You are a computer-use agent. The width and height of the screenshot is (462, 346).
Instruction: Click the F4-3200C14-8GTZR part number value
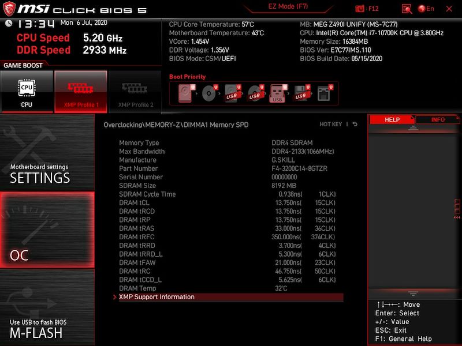click(x=299, y=168)
